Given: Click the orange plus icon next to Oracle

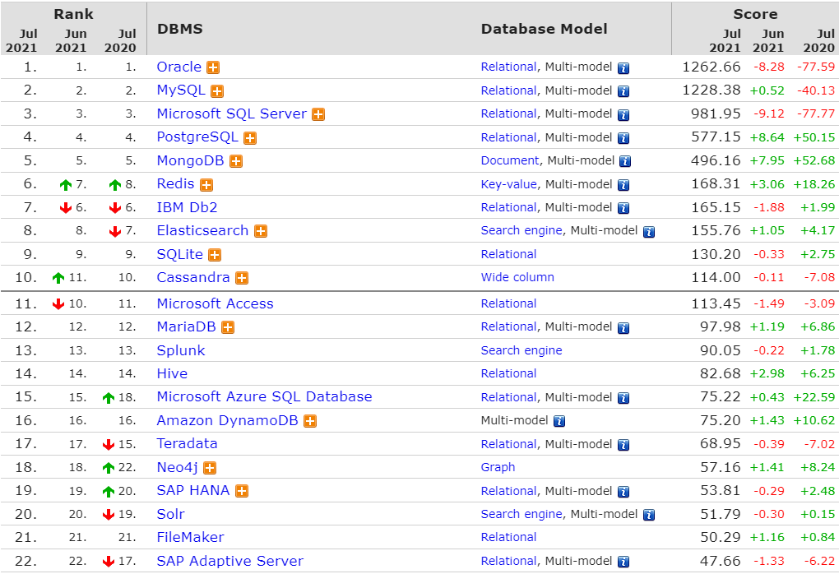Looking at the screenshot, I should pos(213,68).
